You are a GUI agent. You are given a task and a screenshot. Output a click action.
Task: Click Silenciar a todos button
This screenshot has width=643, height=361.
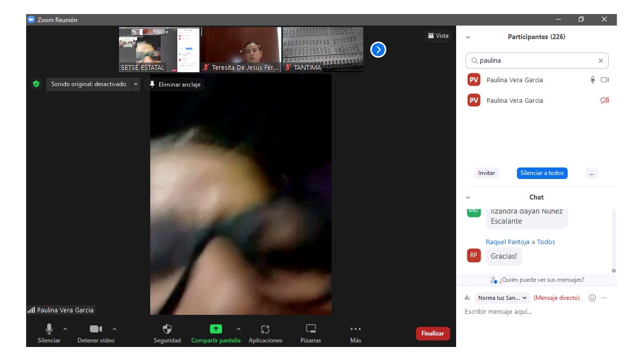pos(542,173)
